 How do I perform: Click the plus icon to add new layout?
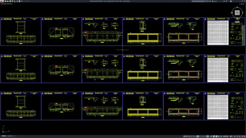point(15,136)
